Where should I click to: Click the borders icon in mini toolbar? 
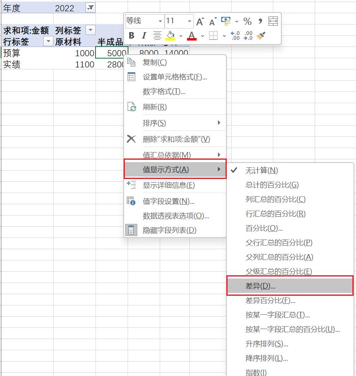coord(213,35)
